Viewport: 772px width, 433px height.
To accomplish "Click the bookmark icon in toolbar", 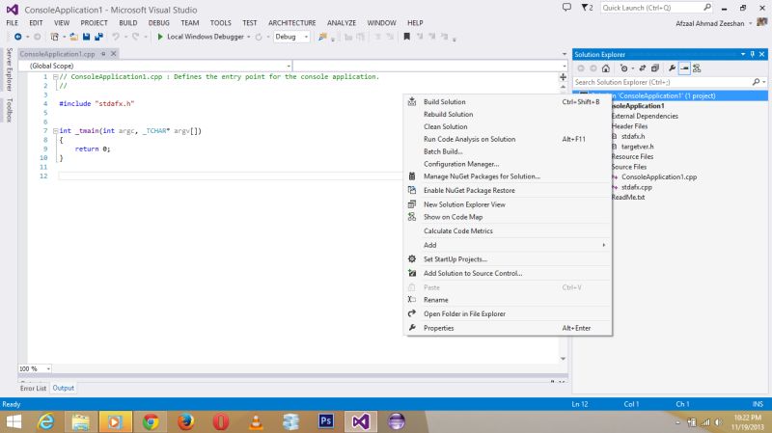I will pyautogui.click(x=406, y=37).
